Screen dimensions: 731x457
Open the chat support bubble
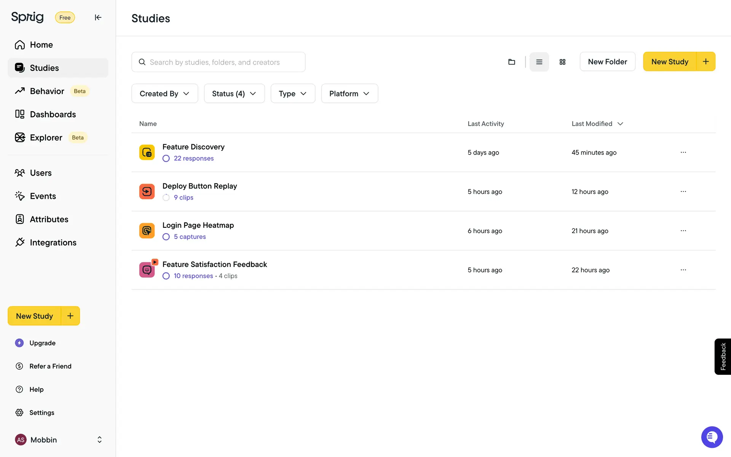coord(712,437)
